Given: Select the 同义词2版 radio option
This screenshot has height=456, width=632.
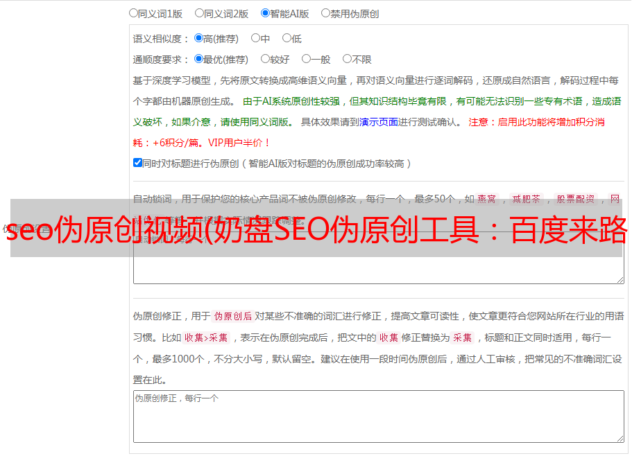Looking at the screenshot, I should [200, 13].
